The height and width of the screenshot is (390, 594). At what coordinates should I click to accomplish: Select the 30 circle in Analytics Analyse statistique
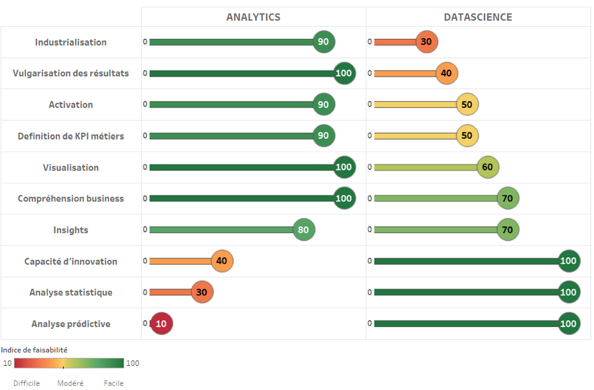(202, 293)
